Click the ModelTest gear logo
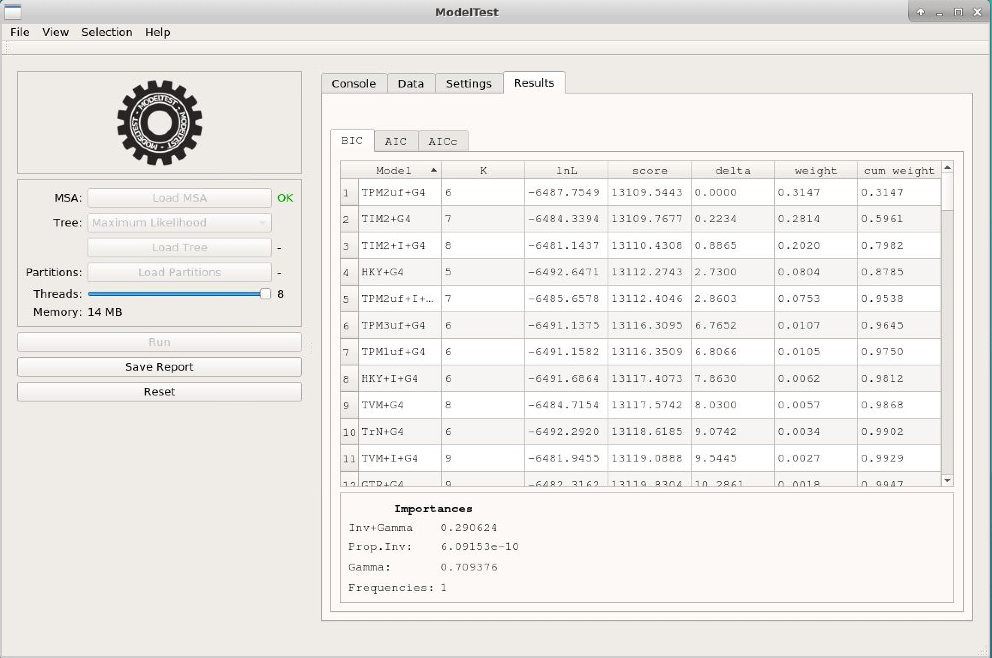992x658 pixels. click(159, 123)
